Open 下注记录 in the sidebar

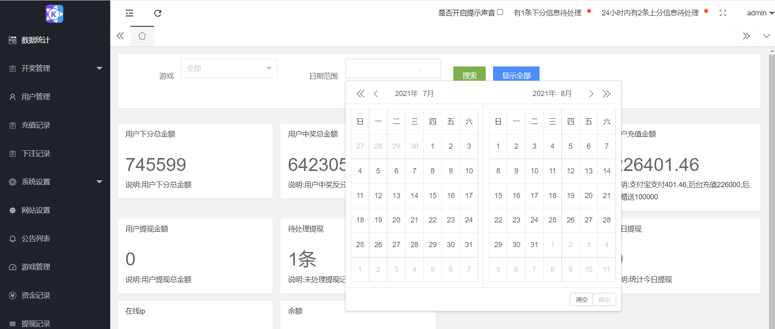pyautogui.click(x=55, y=154)
